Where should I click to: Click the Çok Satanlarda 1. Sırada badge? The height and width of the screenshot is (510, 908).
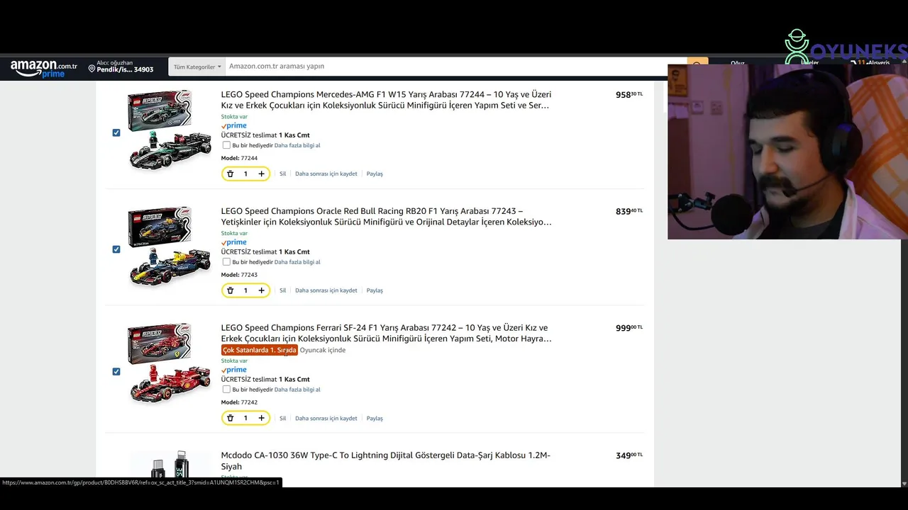[x=259, y=350]
